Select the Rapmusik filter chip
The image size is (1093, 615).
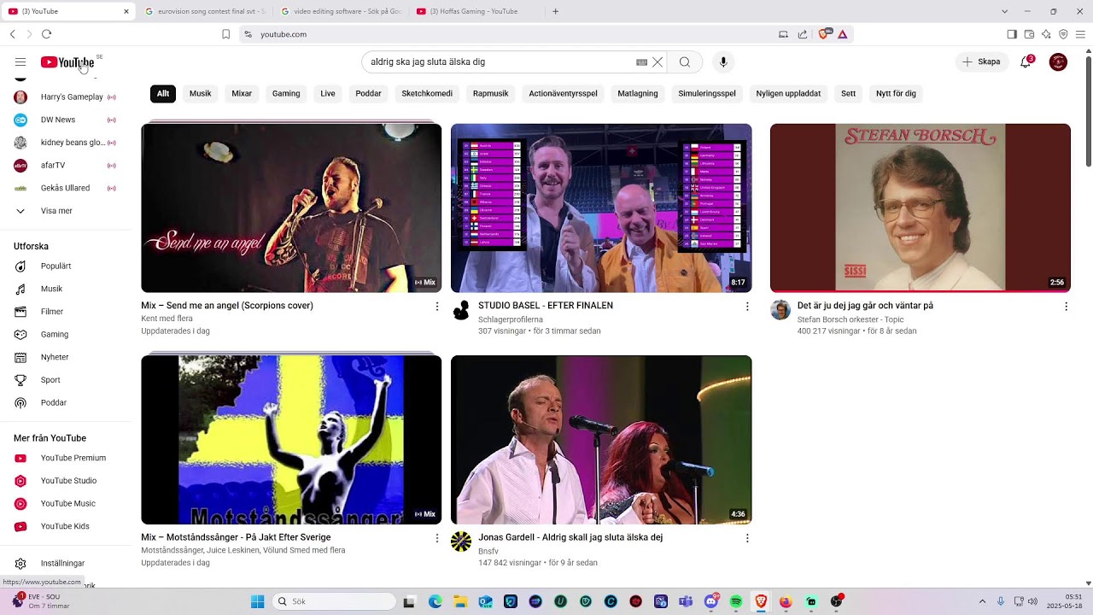click(x=491, y=94)
